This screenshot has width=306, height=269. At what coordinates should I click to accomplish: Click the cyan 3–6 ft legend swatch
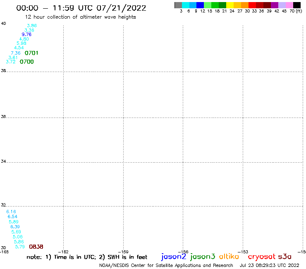tap(186, 5)
